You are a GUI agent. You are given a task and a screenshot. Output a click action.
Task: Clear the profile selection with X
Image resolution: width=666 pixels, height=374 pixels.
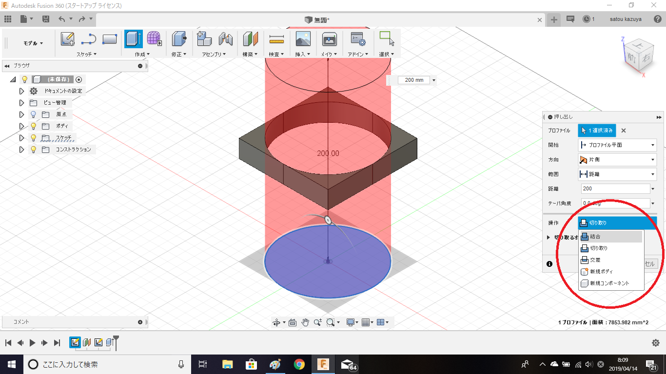[x=623, y=131]
